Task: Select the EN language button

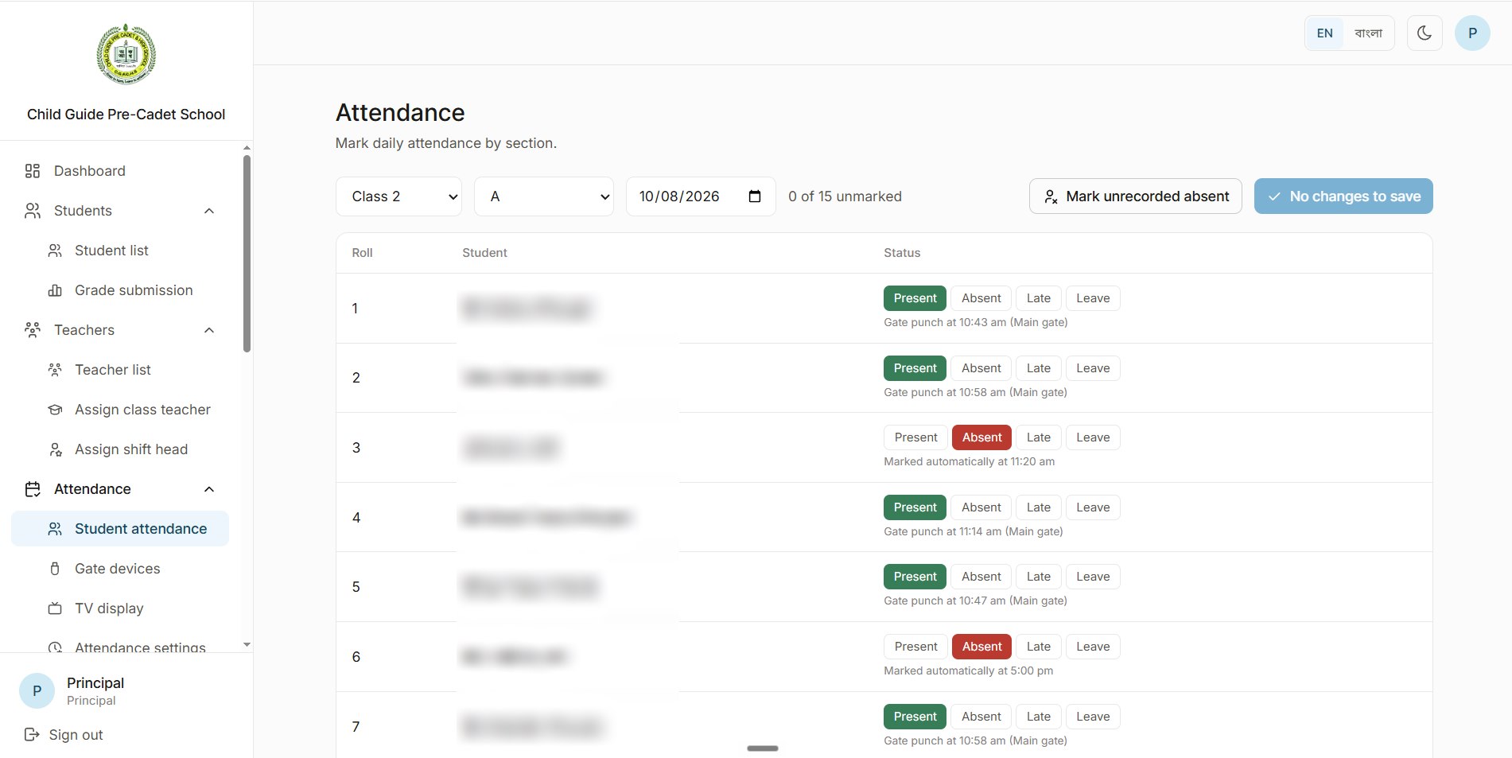Action: [x=1324, y=33]
